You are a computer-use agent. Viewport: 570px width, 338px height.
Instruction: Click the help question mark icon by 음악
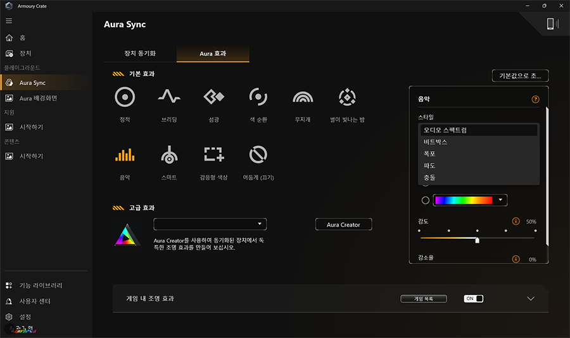(x=535, y=99)
